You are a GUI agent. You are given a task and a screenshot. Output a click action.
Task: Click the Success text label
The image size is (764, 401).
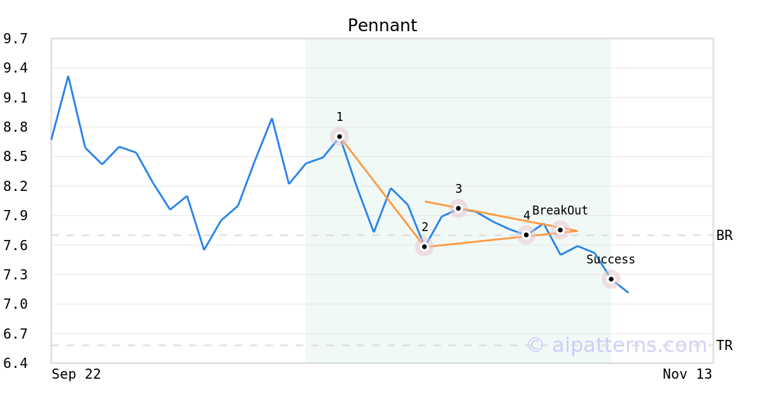coord(611,260)
